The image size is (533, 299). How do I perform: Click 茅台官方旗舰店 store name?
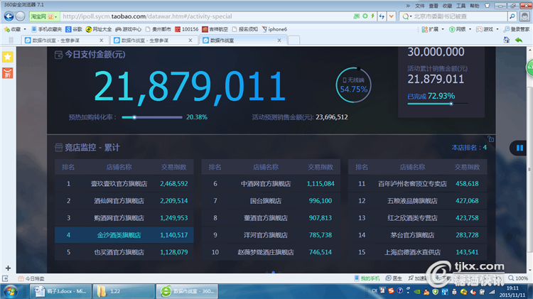tap(412, 235)
